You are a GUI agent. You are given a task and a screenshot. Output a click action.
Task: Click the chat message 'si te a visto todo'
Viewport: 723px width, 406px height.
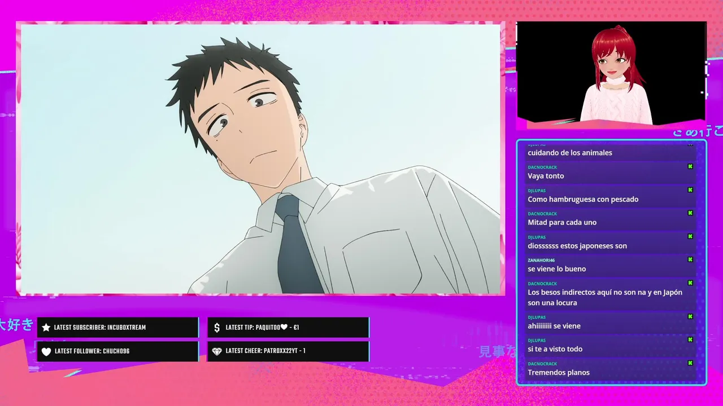[555, 349]
